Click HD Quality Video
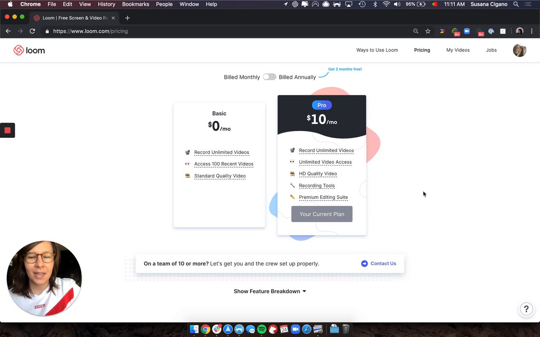 (x=318, y=174)
